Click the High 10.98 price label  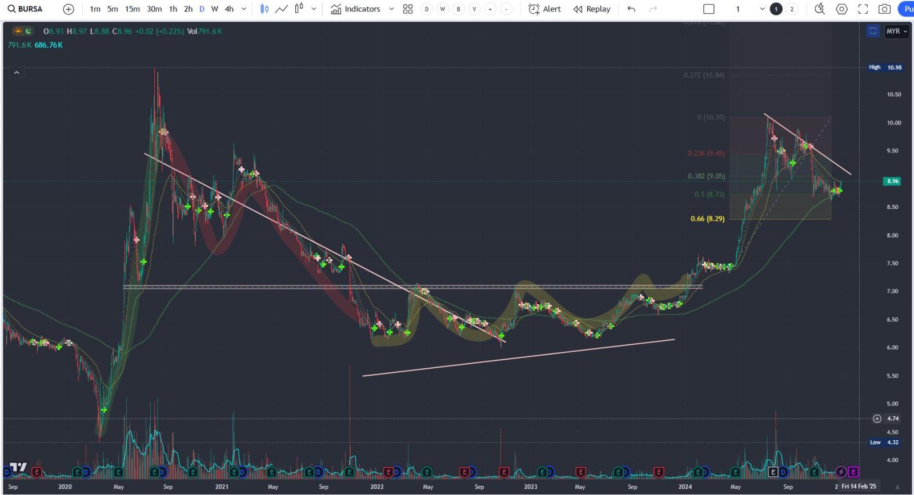point(885,67)
